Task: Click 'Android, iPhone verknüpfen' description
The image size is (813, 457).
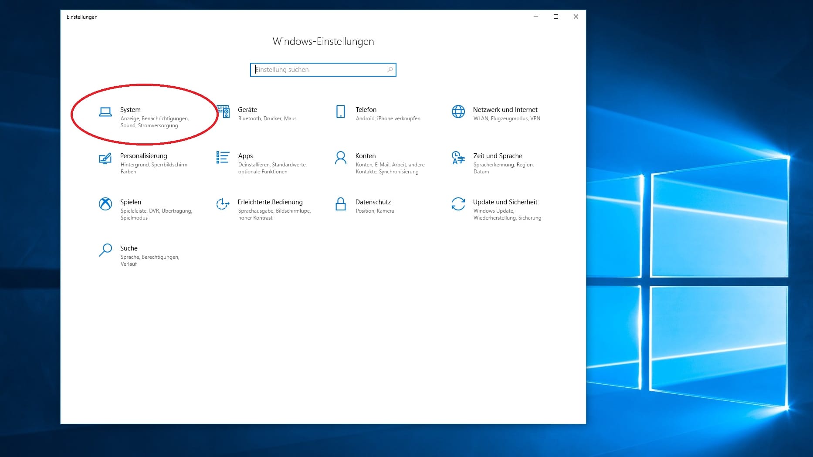Action: [388, 118]
